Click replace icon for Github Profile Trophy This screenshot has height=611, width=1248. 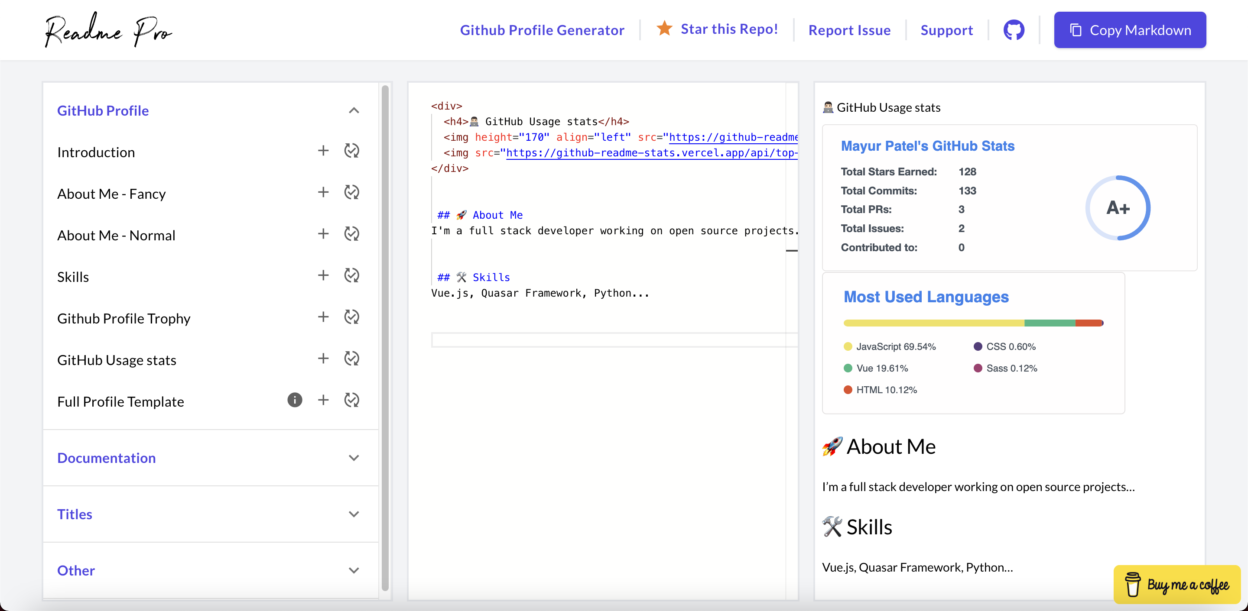352,317
